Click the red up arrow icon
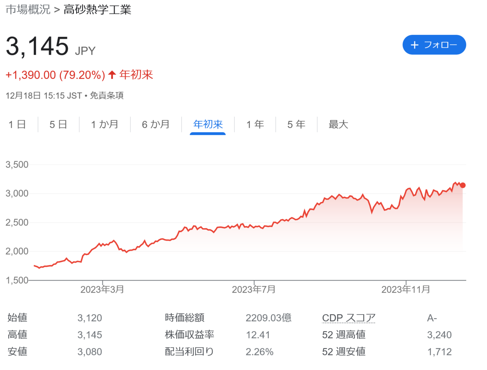Image resolution: width=487 pixels, height=370 pixels. 112,75
